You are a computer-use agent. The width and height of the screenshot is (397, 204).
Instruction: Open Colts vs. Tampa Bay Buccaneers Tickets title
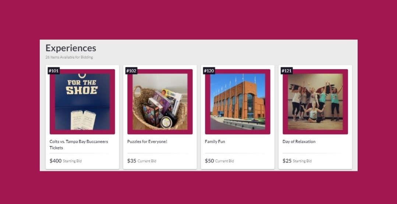pyautogui.click(x=79, y=144)
